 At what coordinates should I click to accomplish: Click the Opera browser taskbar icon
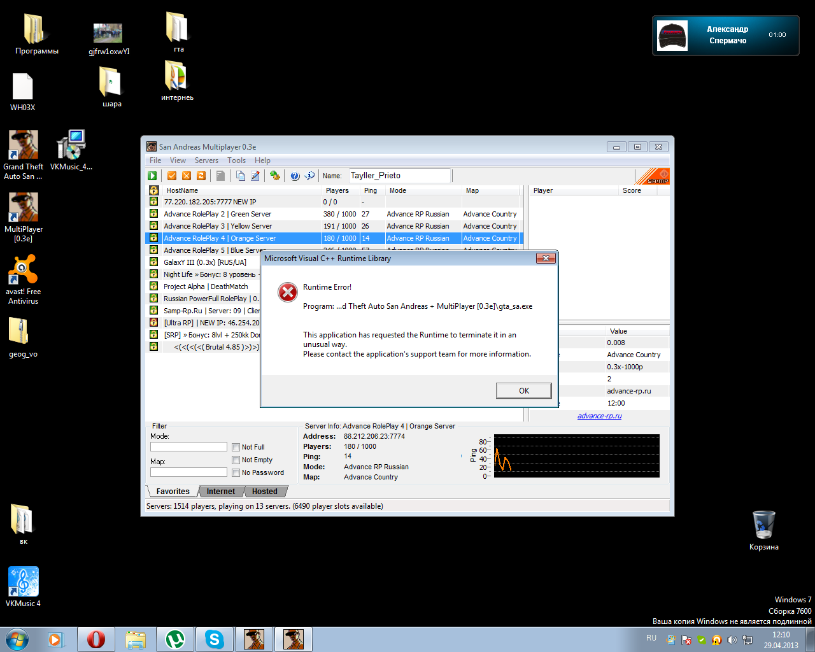(x=96, y=639)
